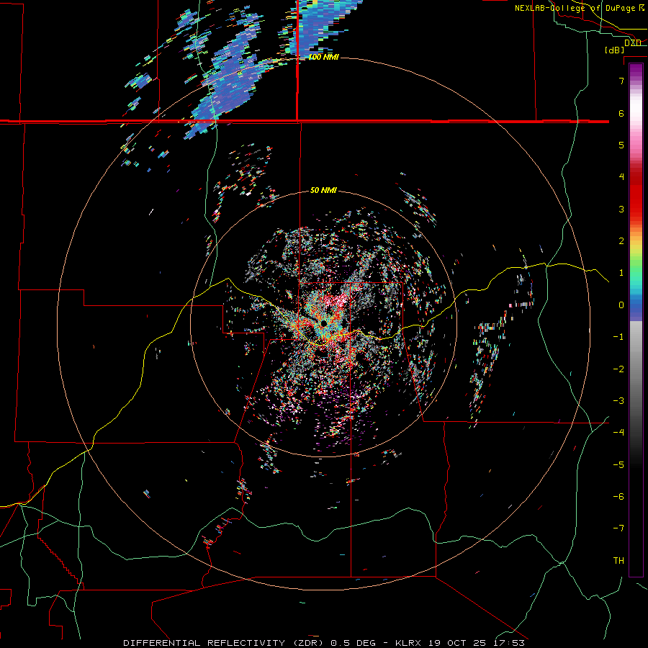Click the bottom Differential Reflectivity caption text
Screen dimensions: 648x648
tap(324, 643)
